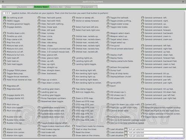Open the Buttons: Adv tab
Screen dimensions: 186x140
point(58,7)
